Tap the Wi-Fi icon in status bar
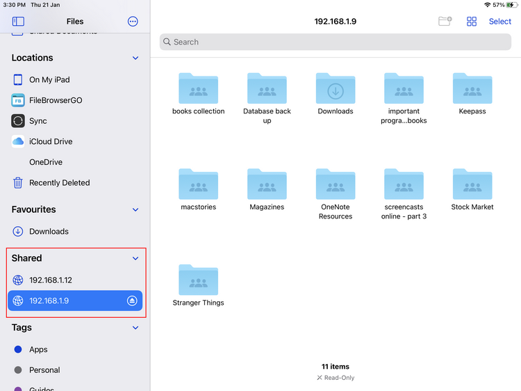Viewport: 521px width, 391px height. tap(488, 5)
